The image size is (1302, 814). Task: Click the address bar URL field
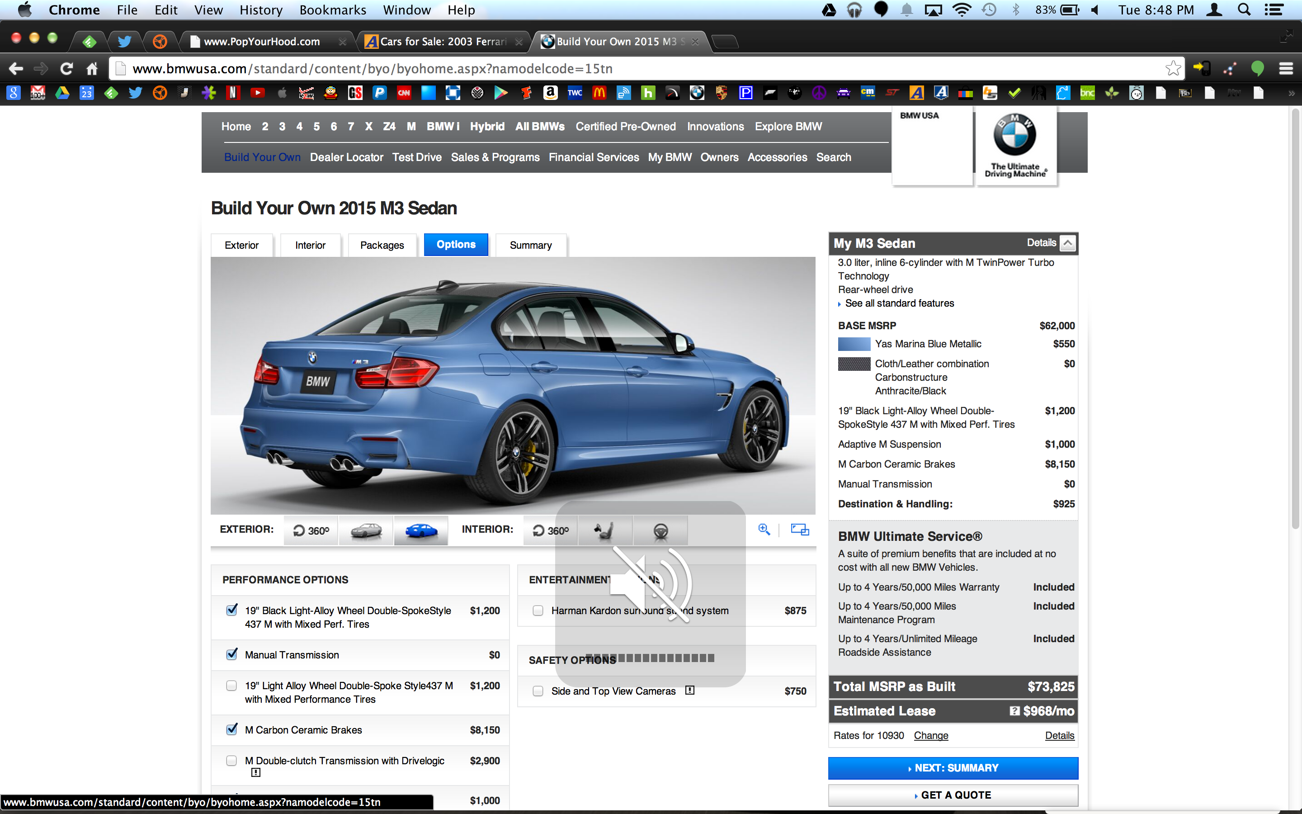(646, 68)
